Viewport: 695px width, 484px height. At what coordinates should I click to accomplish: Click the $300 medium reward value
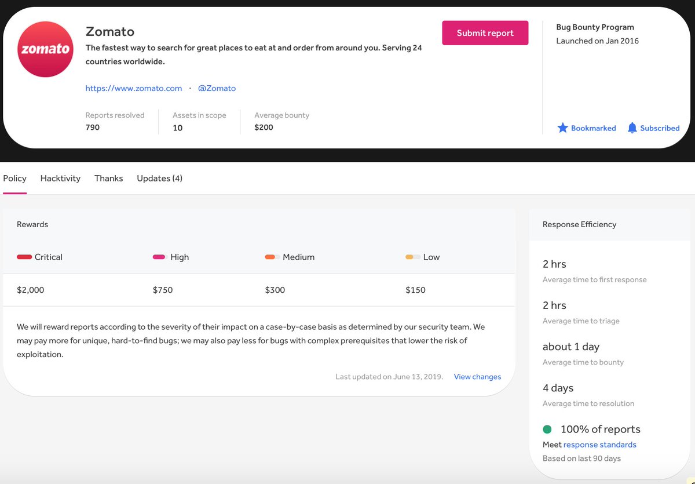tap(275, 290)
